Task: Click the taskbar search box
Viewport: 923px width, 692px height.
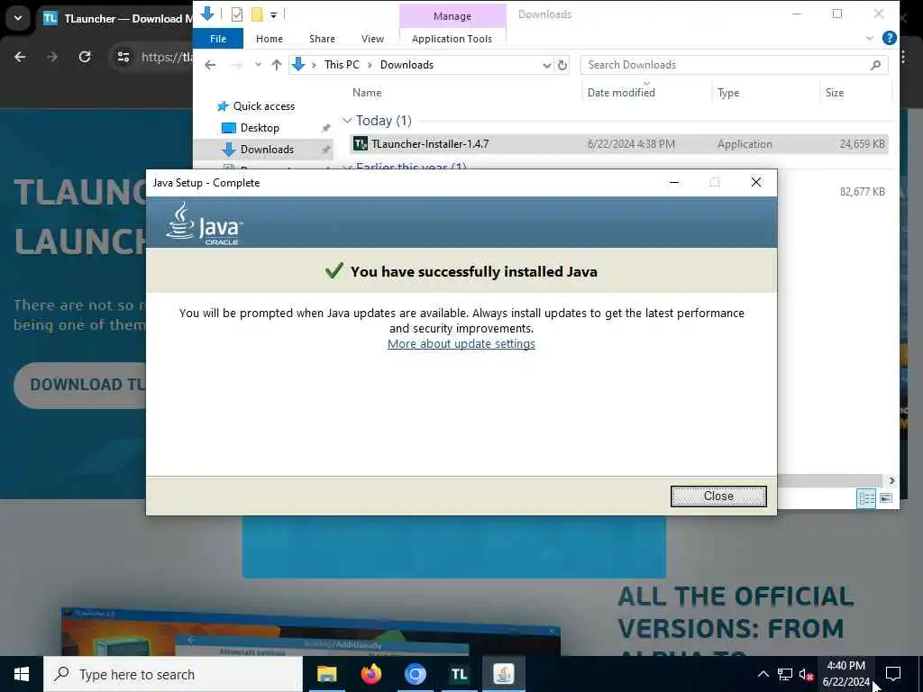Action: pyautogui.click(x=172, y=674)
